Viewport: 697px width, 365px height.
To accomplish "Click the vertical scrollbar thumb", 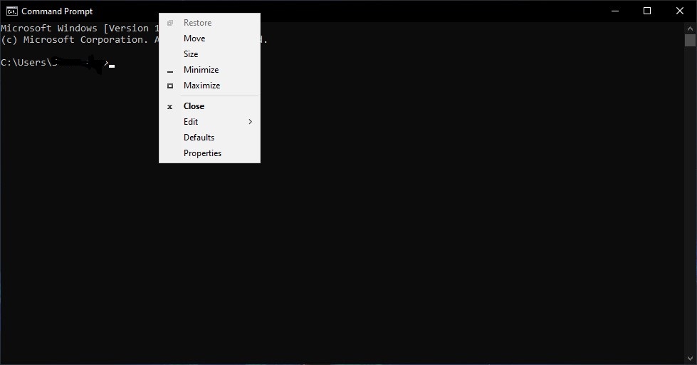I will (690, 40).
